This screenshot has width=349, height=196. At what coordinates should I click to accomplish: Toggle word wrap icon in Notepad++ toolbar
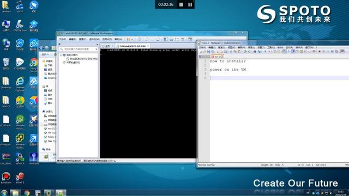(285, 52)
